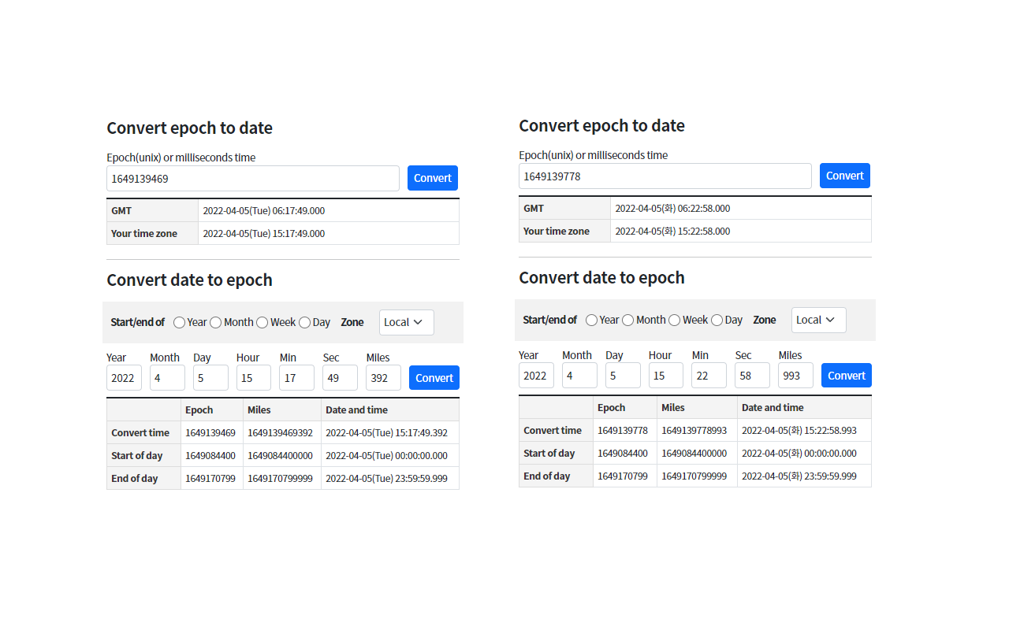Click Convert next to epoch value 1649139778
Viewport: 1009px width, 630px height.
(844, 175)
